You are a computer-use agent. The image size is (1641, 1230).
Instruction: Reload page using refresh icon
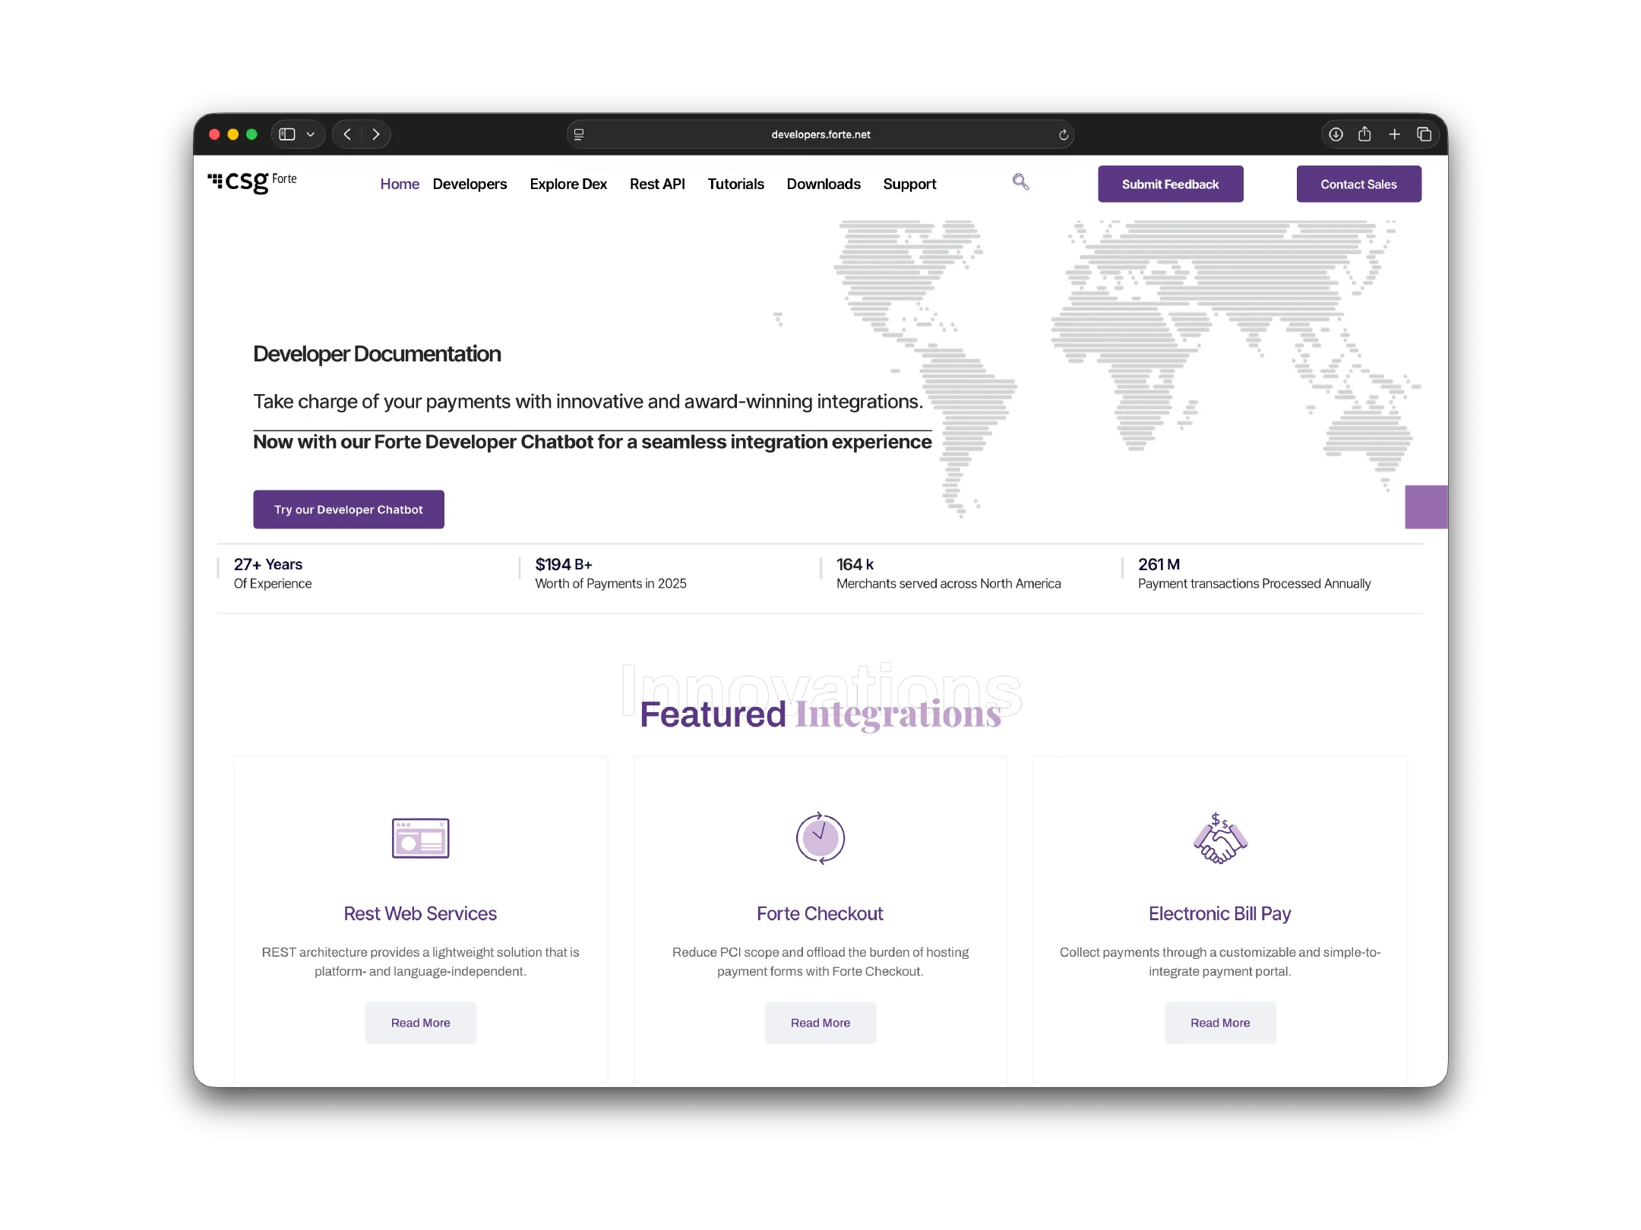1063,135
